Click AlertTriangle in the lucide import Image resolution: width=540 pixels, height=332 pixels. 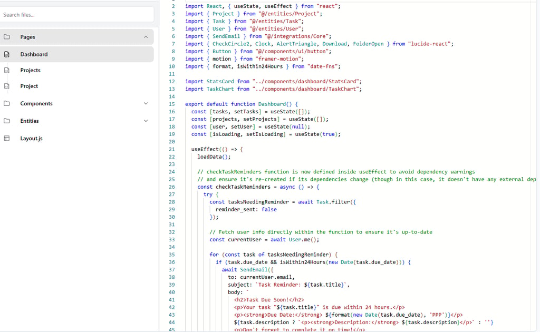point(296,44)
